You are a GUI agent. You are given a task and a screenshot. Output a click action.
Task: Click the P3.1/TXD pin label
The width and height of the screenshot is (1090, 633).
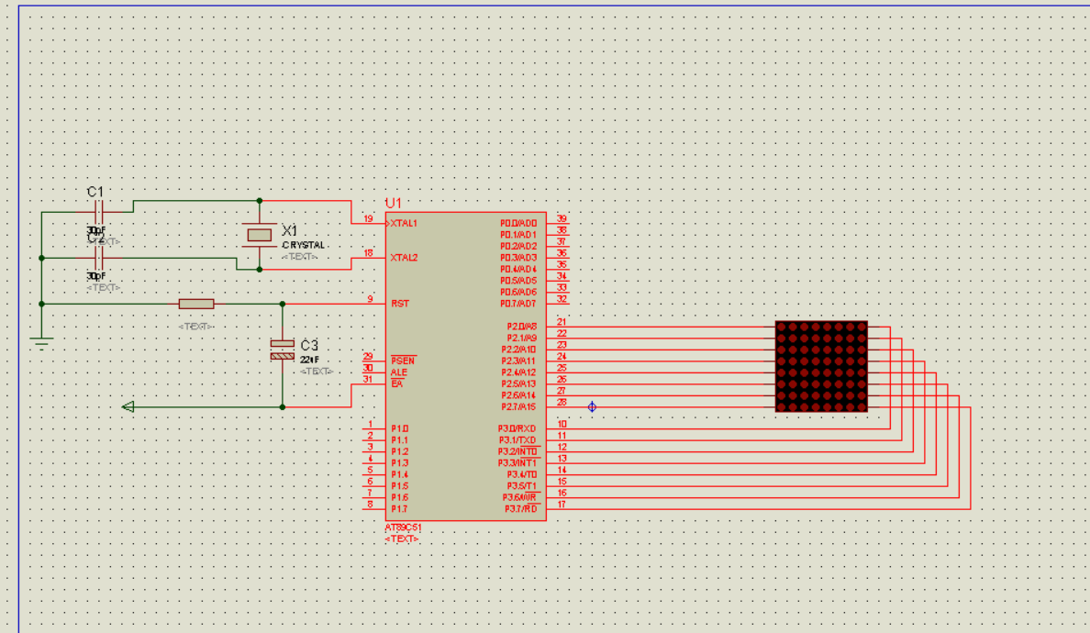[x=517, y=440]
